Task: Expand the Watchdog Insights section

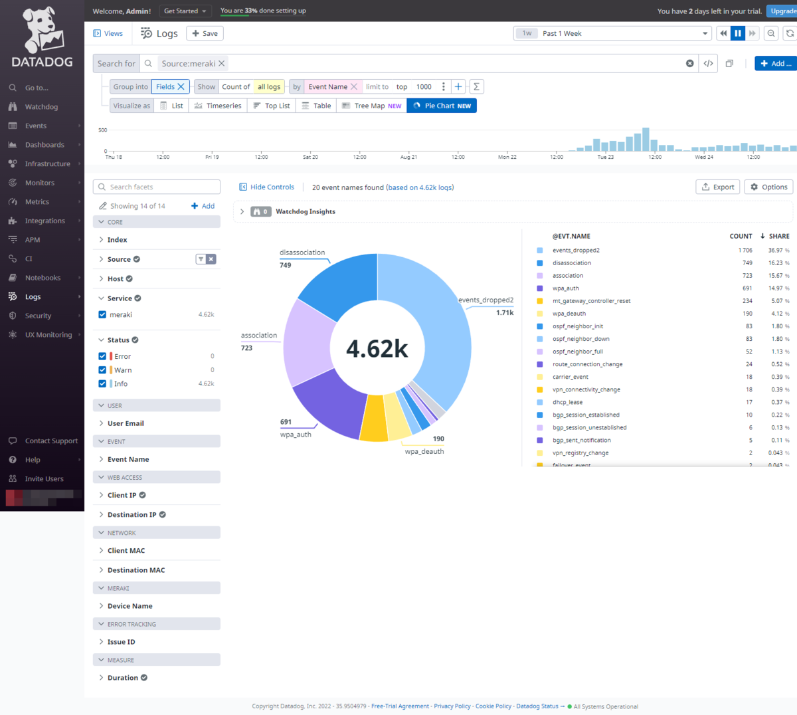Action: pos(242,211)
